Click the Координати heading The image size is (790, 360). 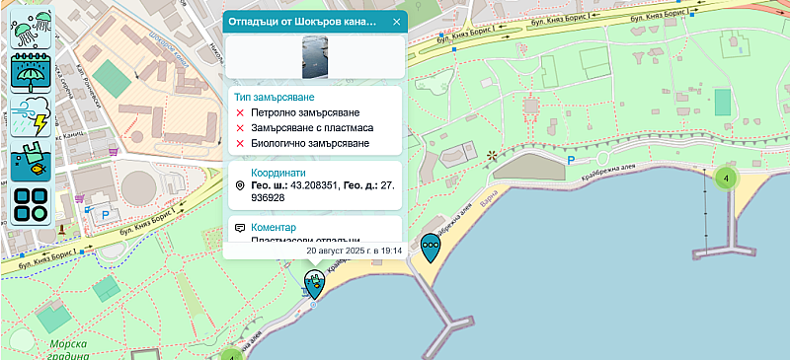[x=278, y=173]
